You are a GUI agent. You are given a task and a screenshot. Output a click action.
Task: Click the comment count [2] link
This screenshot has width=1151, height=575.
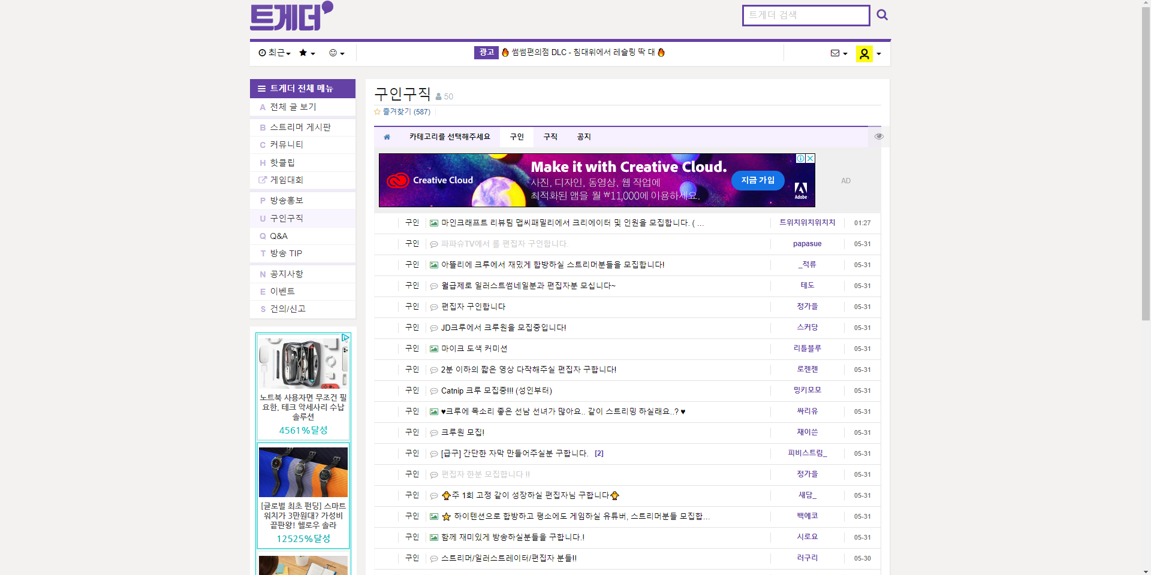coord(599,453)
